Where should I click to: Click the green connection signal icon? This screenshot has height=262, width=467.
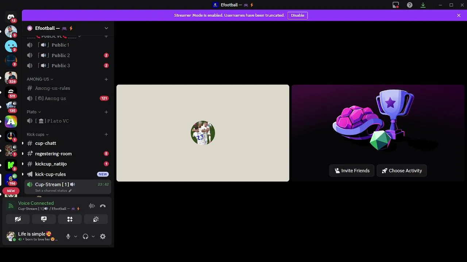(11, 206)
